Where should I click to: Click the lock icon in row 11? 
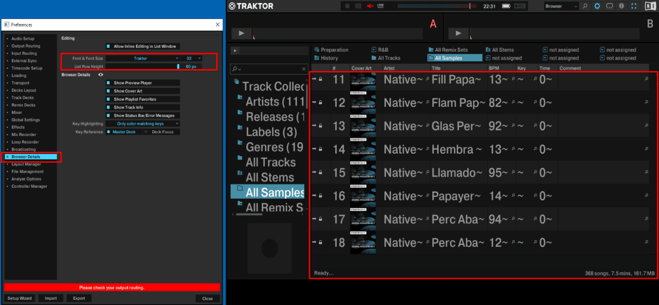(x=321, y=79)
